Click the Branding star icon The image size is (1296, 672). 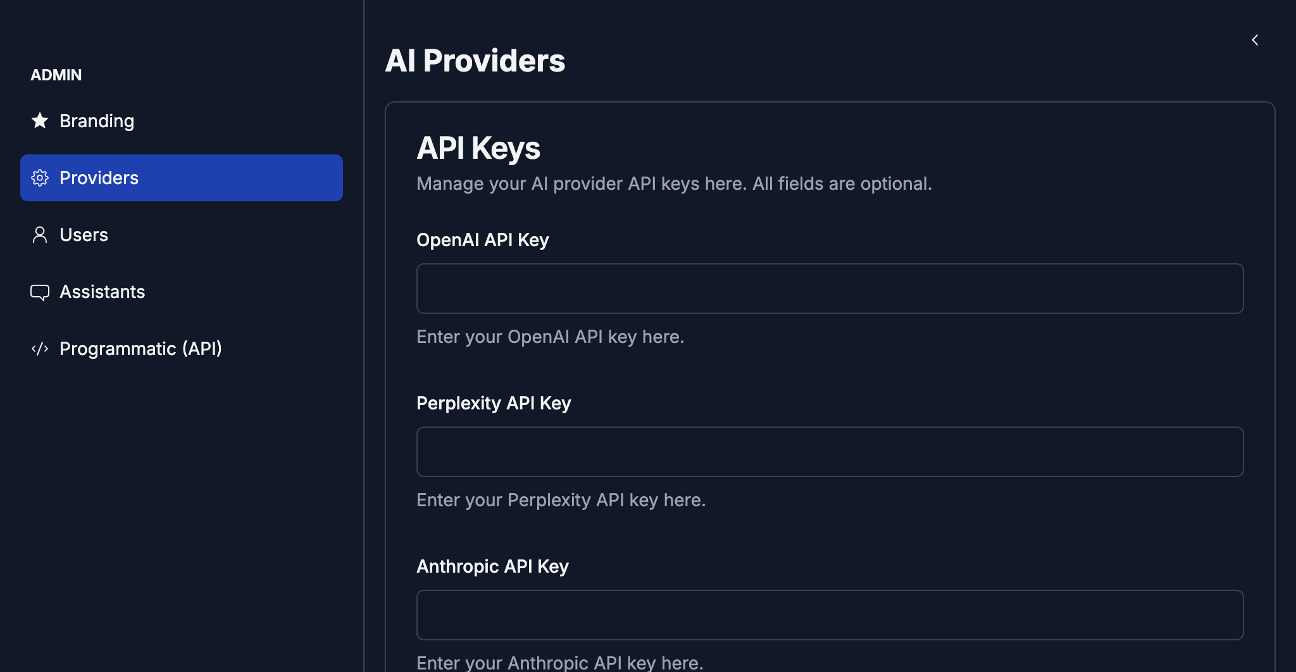[x=40, y=121]
